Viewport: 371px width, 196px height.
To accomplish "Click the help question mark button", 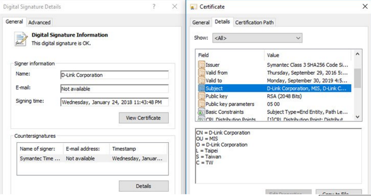I will pyautogui.click(x=154, y=7).
